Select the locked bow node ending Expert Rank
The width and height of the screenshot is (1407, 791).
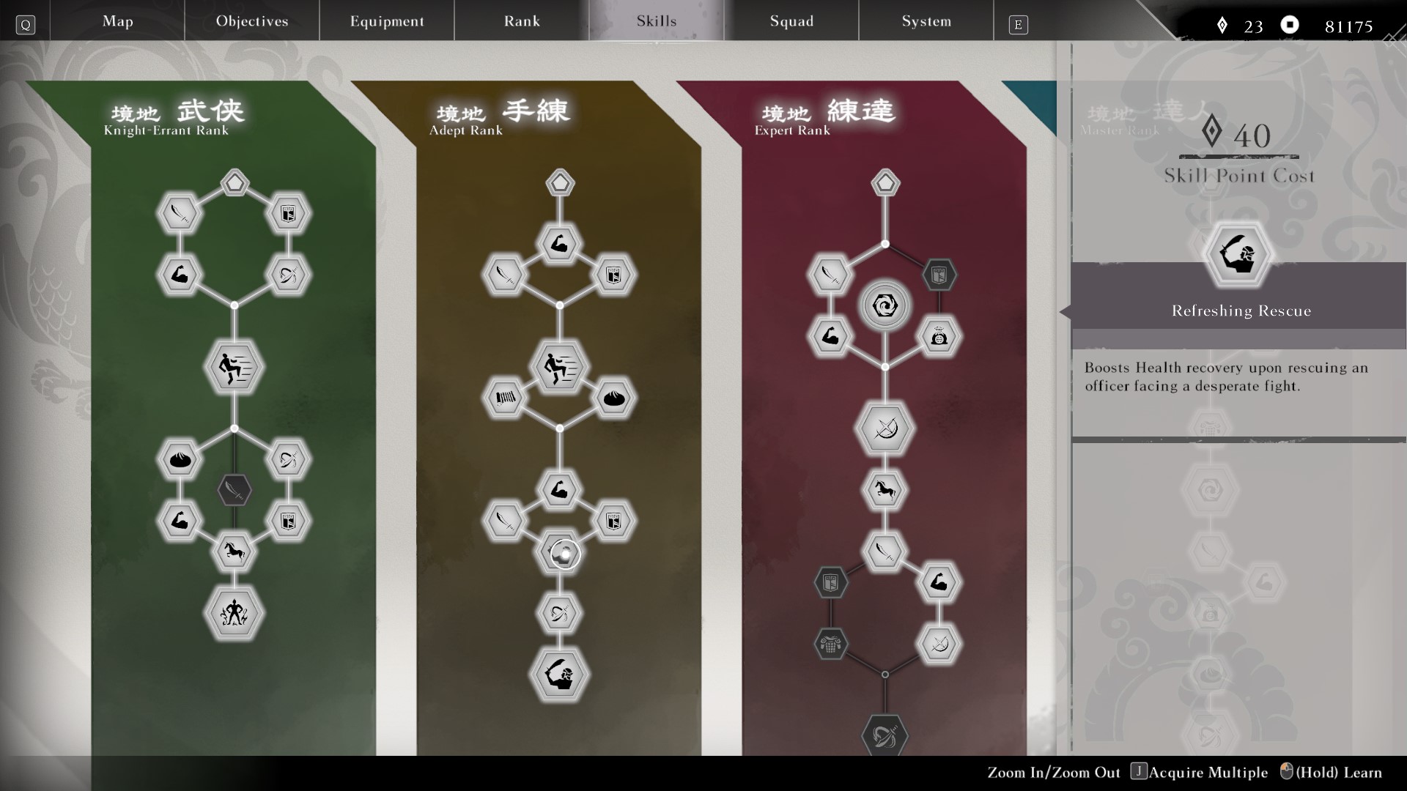(x=885, y=735)
